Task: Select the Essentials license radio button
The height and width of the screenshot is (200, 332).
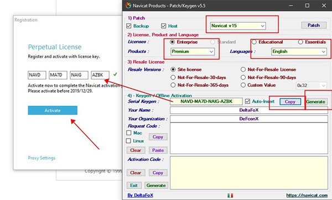Action: pyautogui.click(x=300, y=42)
